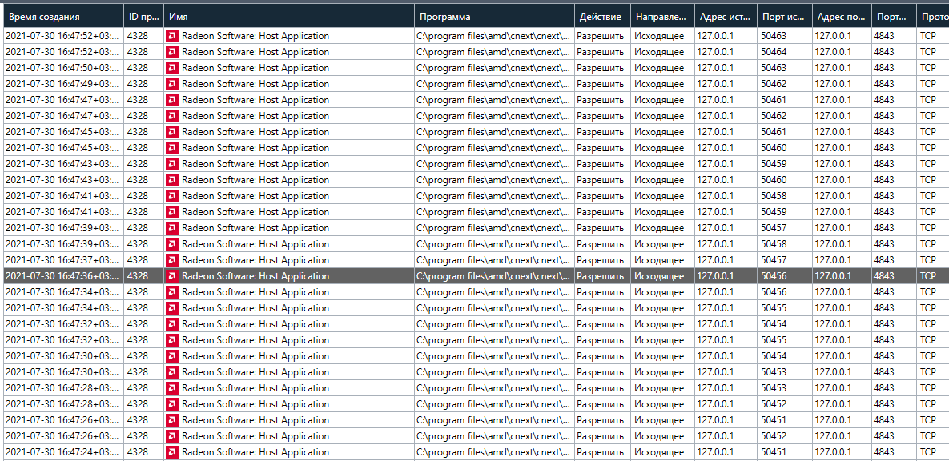Click Radeon icon in 16:47:41 row, port 50459
Screen dimensions: 949x461
(172, 212)
